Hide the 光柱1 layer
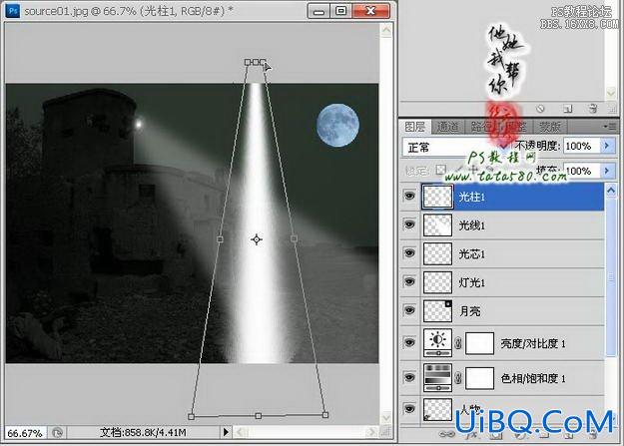The image size is (624, 446). pyautogui.click(x=409, y=196)
